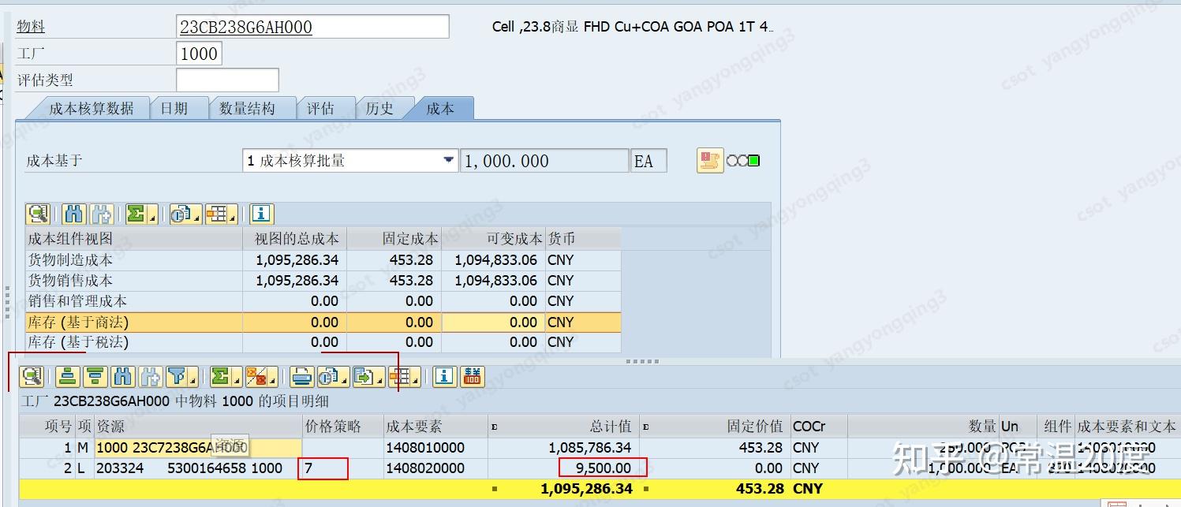Click the yellow log note icon
1181x507 pixels.
(x=708, y=160)
